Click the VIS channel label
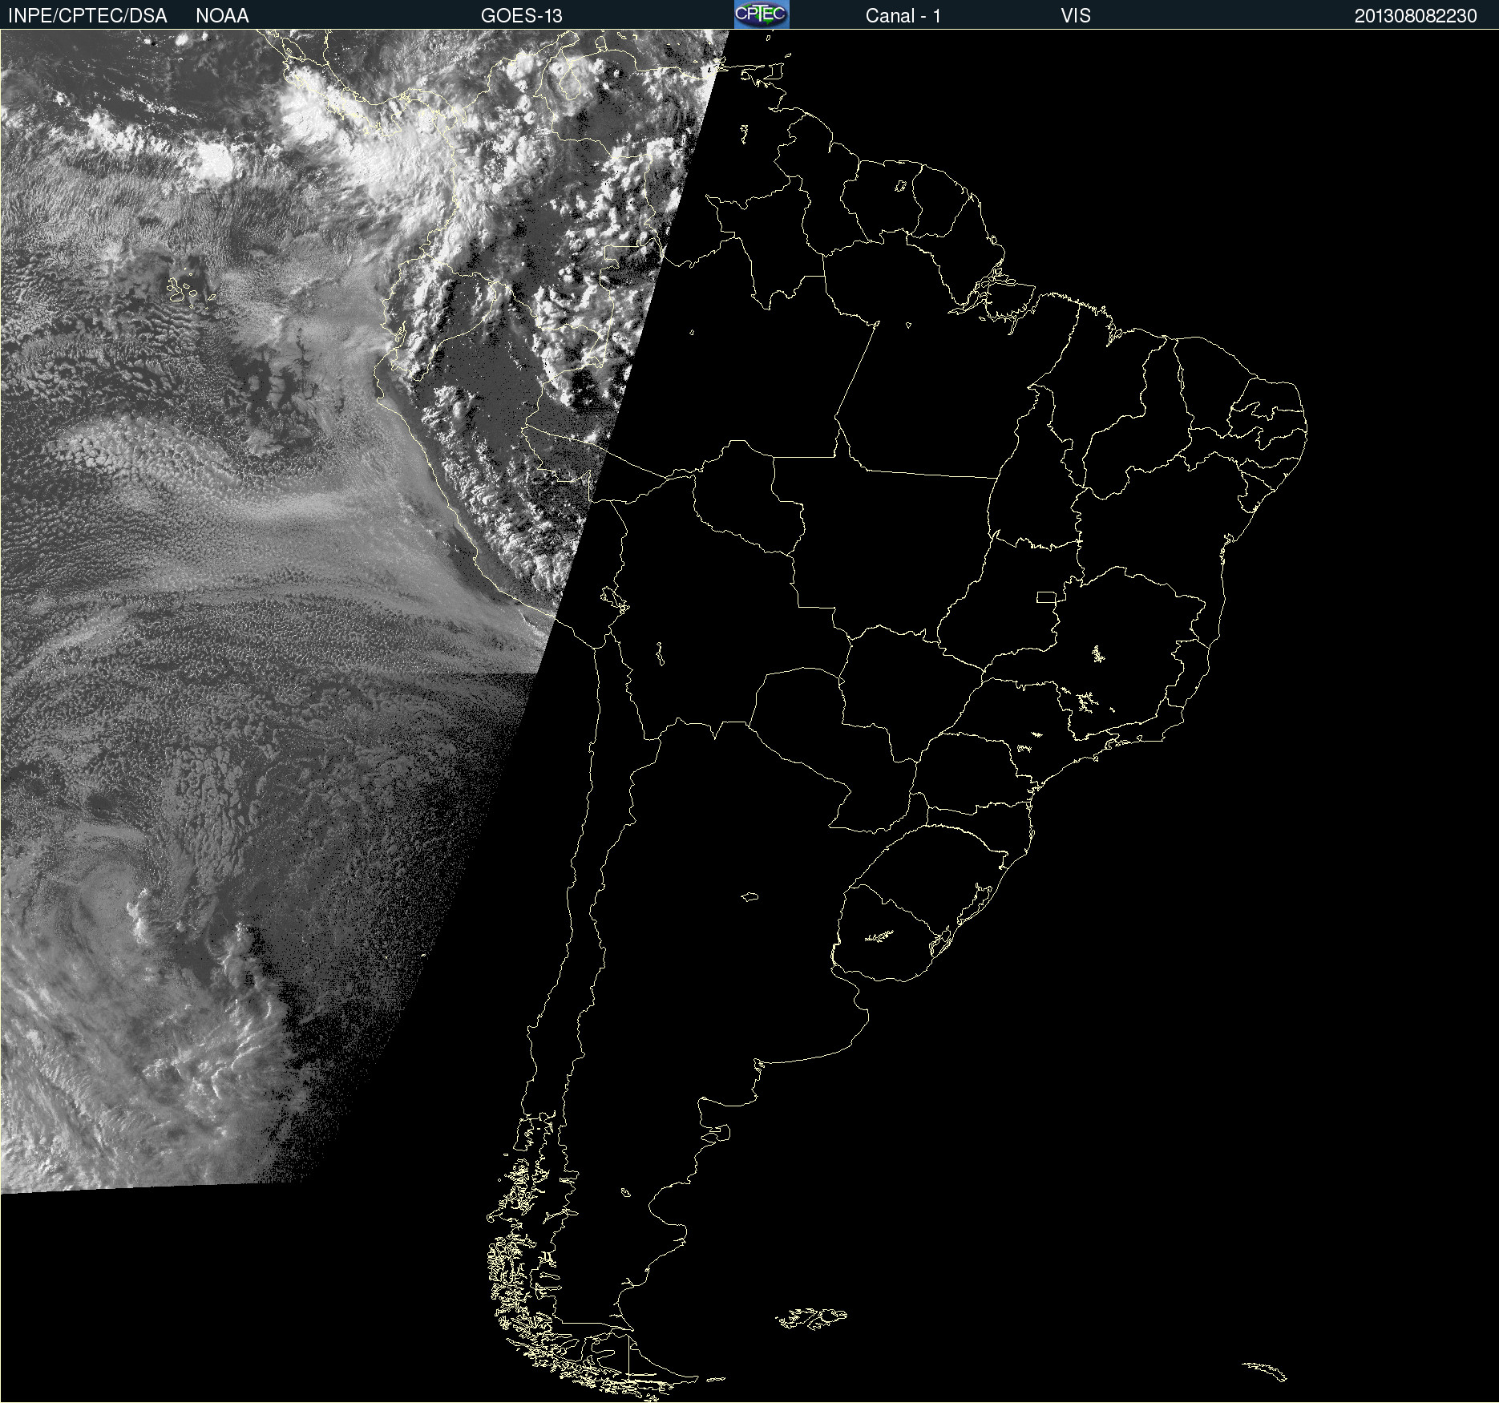This screenshot has width=1499, height=1403. [x=1075, y=16]
